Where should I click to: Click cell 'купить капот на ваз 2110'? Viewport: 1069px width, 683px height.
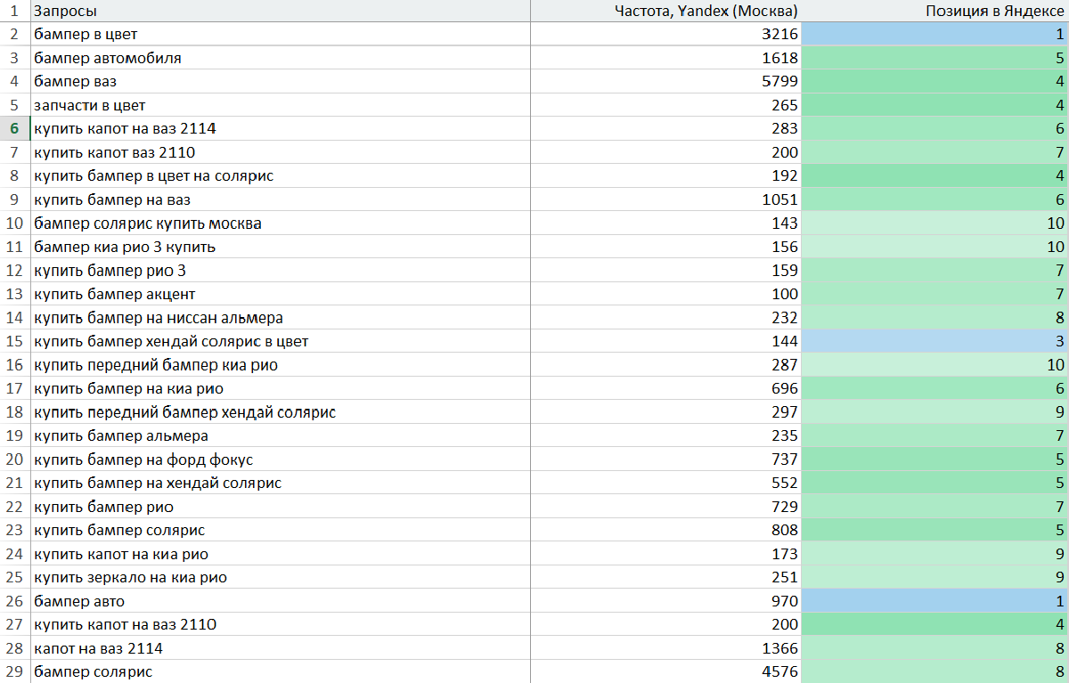[x=281, y=624]
